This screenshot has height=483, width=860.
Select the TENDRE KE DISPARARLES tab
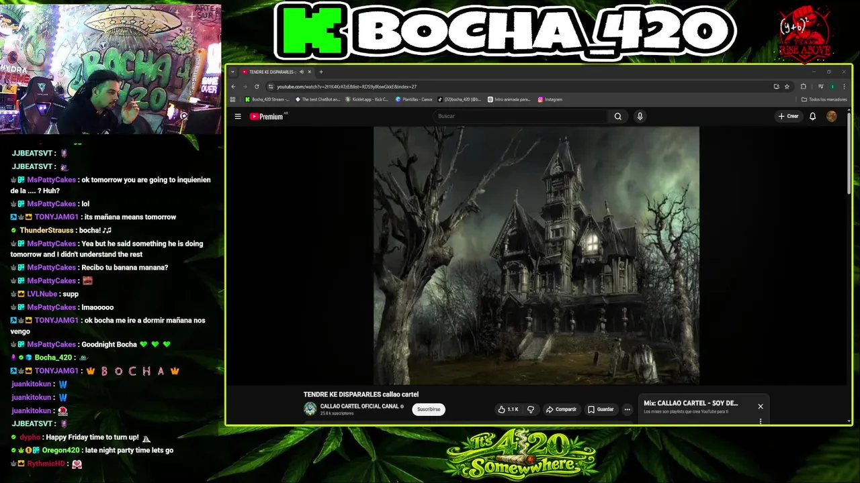click(x=272, y=72)
